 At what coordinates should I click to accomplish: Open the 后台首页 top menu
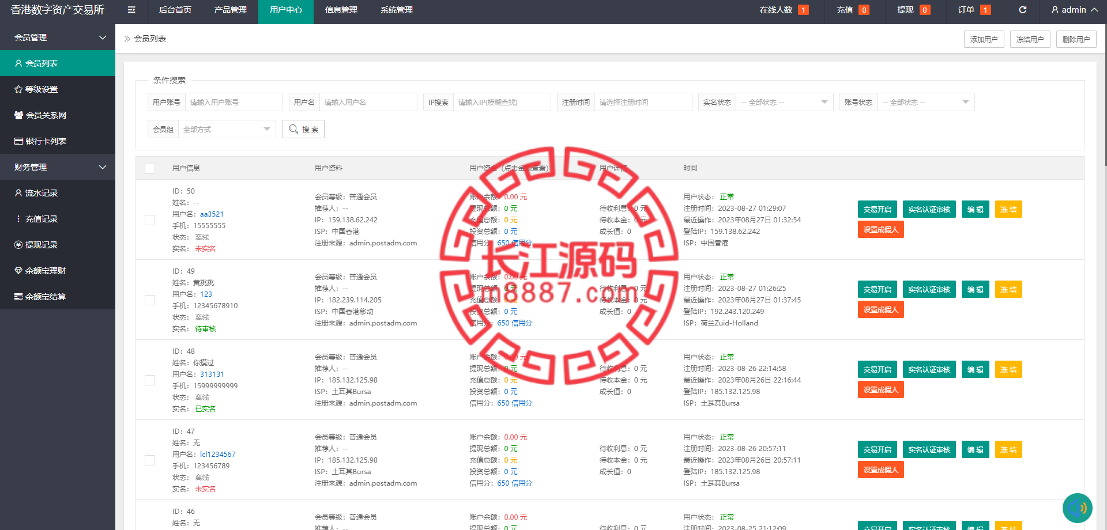[x=175, y=10]
